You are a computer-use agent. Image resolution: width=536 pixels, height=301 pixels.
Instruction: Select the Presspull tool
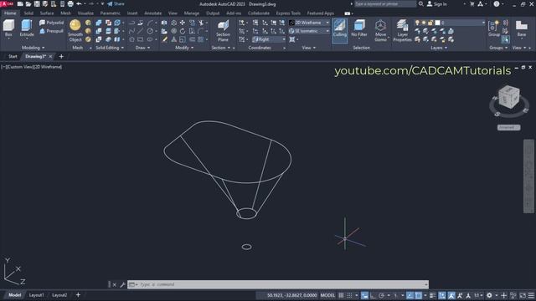pyautogui.click(x=51, y=31)
